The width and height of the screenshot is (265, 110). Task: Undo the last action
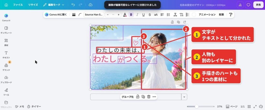click(73, 5)
